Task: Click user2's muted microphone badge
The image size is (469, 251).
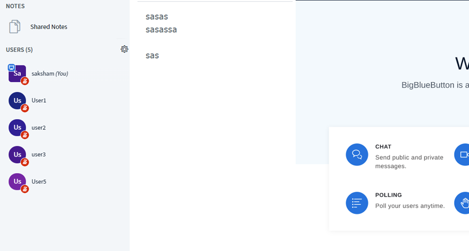Action: click(x=25, y=135)
